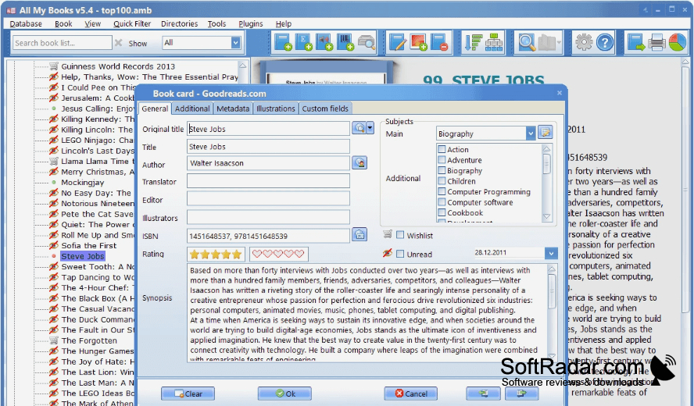Viewport: 694px width, 406px height.
Task: Expand the Main subject Biography dropdown
Action: pyautogui.click(x=530, y=134)
